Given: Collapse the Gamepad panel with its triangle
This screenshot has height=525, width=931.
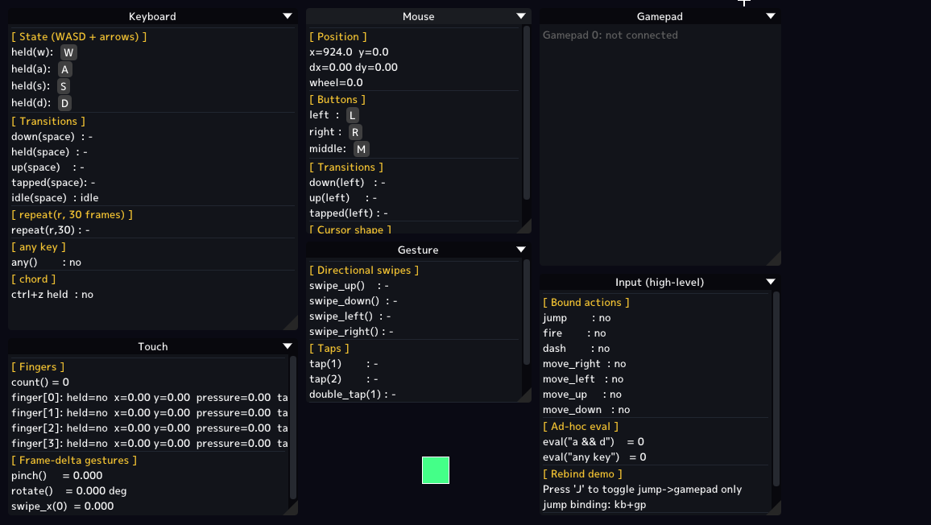Looking at the screenshot, I should click(x=771, y=16).
